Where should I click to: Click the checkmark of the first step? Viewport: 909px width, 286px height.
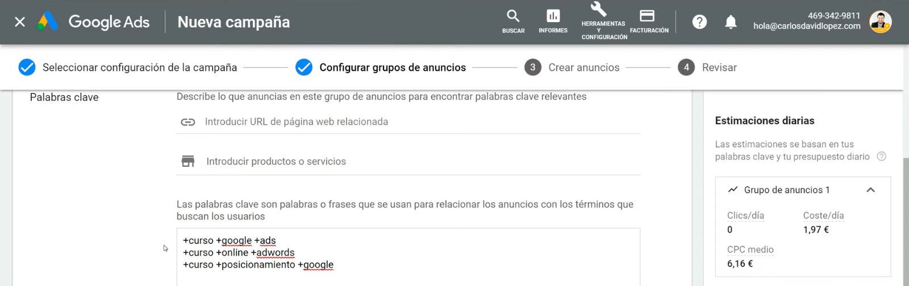[27, 68]
